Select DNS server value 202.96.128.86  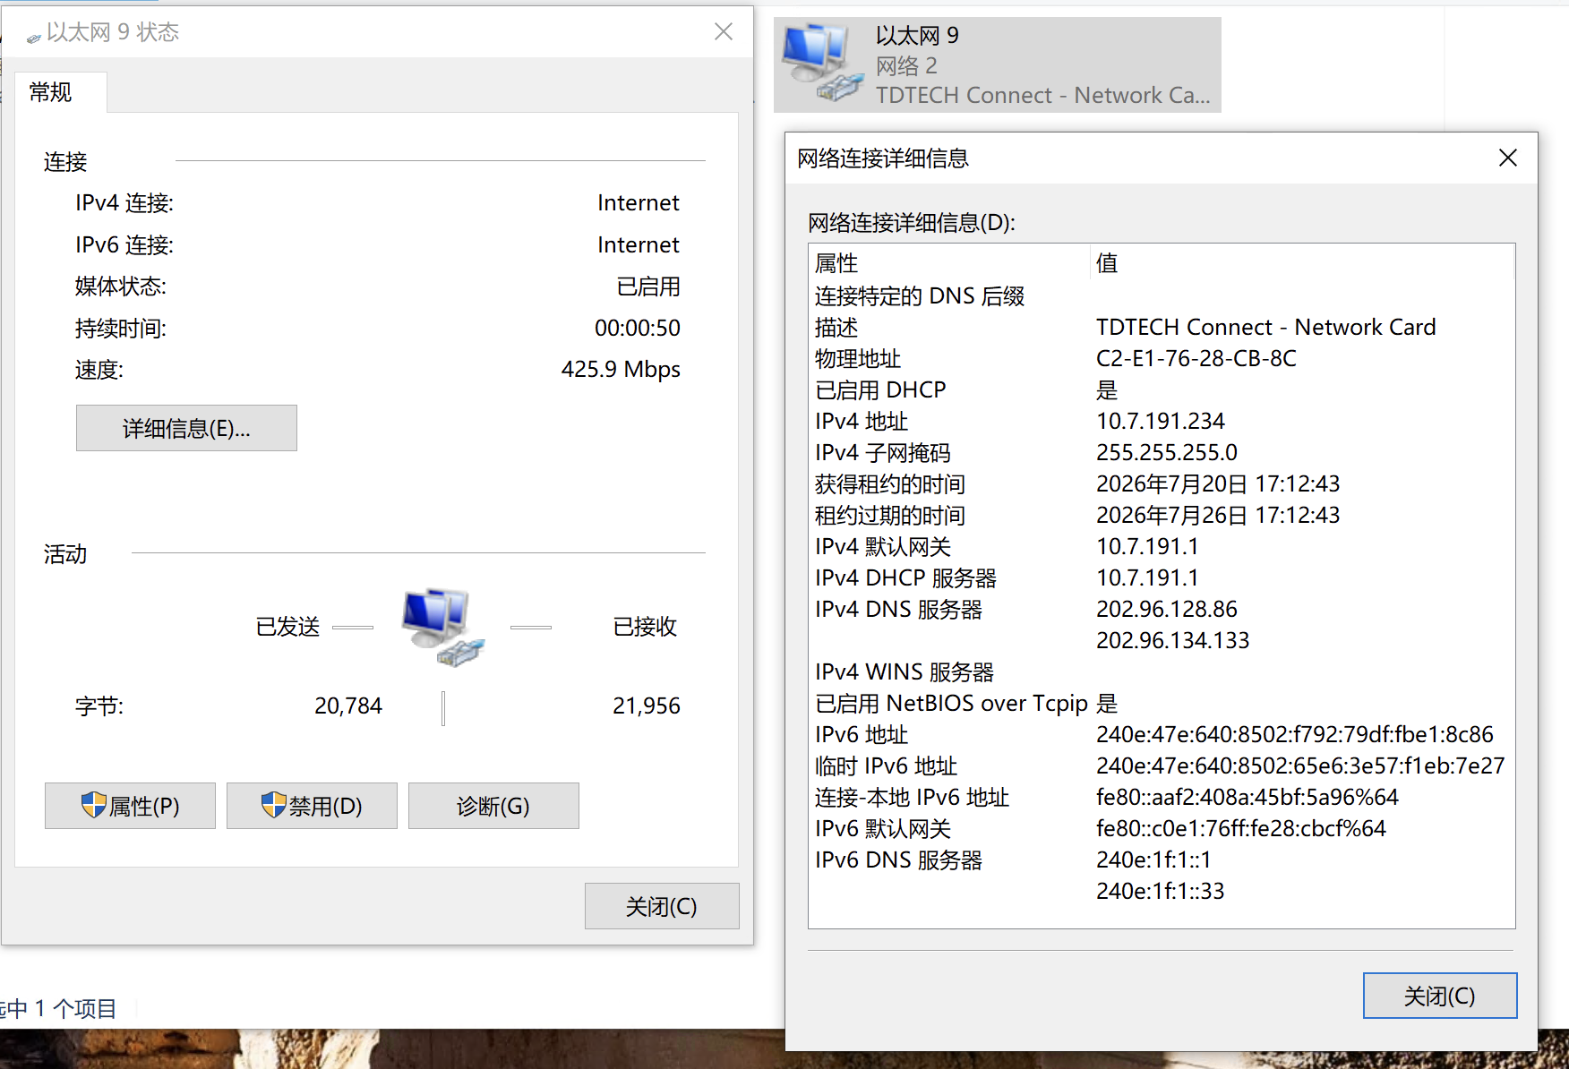click(1167, 609)
